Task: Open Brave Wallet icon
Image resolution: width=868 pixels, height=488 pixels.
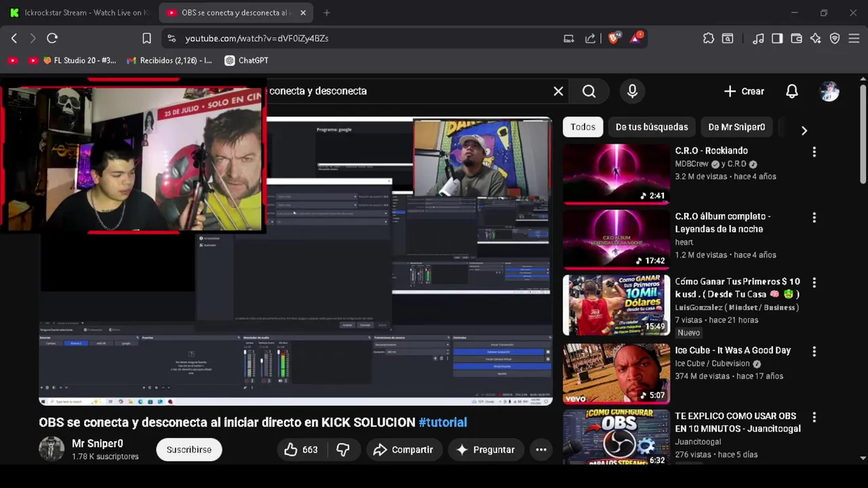Action: [x=797, y=39]
